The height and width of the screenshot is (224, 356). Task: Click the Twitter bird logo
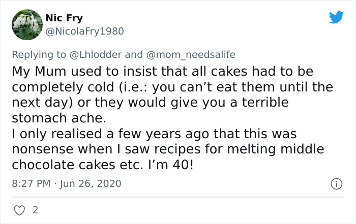336,18
